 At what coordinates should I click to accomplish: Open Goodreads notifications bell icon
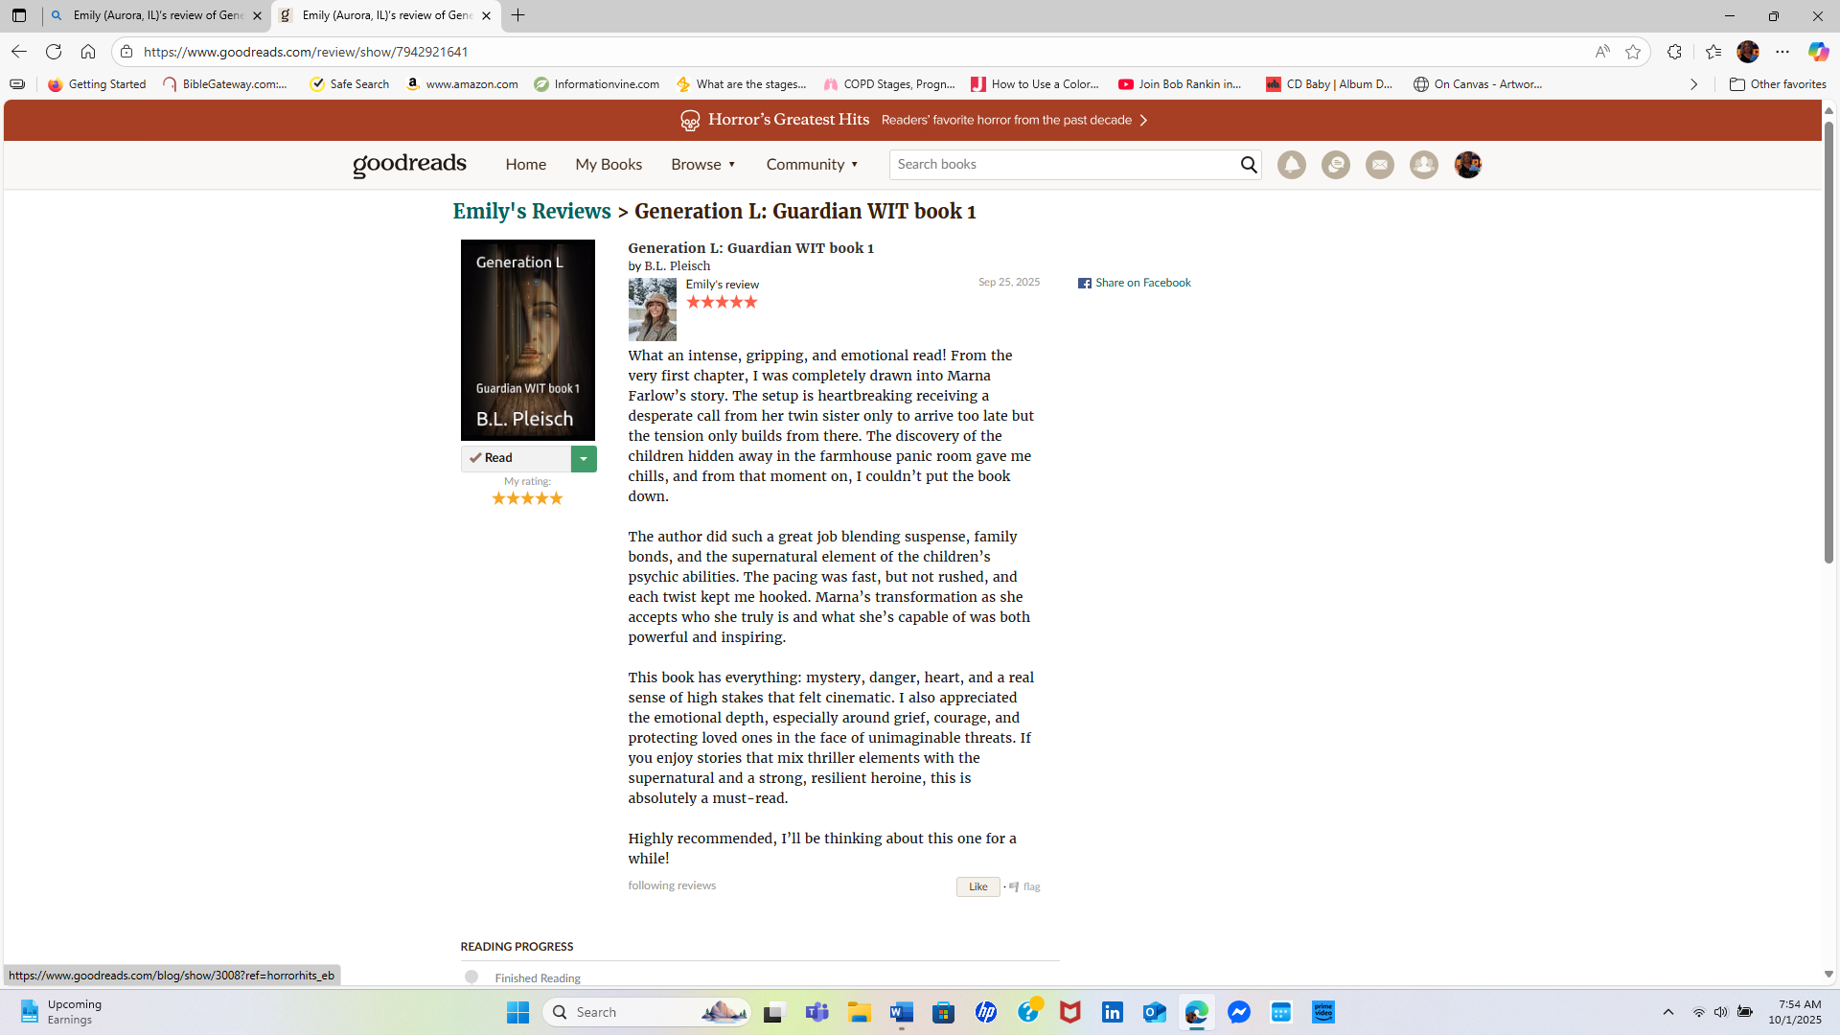pyautogui.click(x=1291, y=165)
